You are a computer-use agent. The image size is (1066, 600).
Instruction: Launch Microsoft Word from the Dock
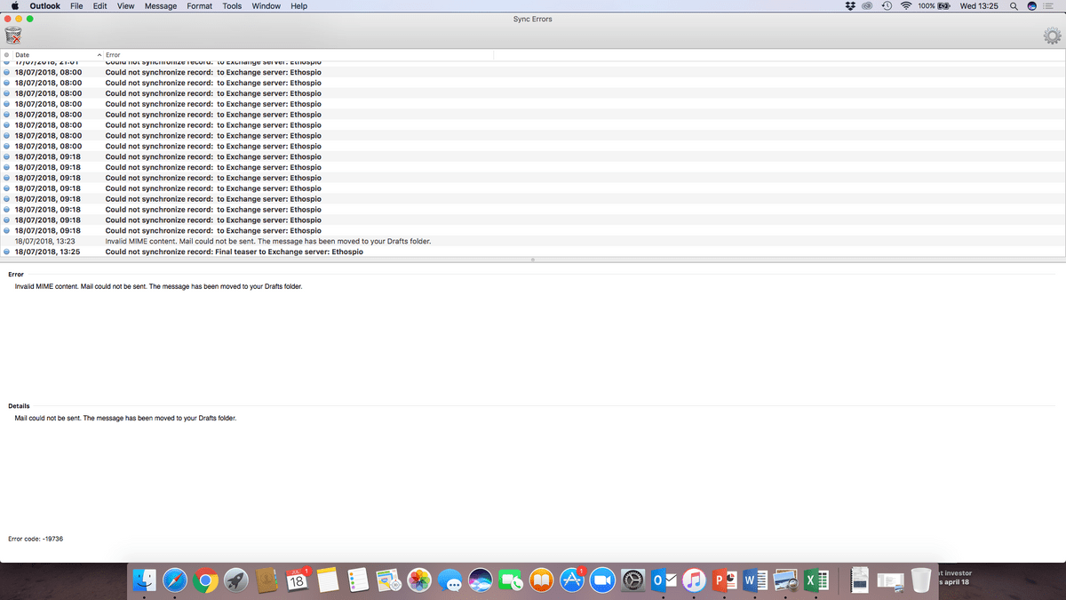(x=756, y=580)
